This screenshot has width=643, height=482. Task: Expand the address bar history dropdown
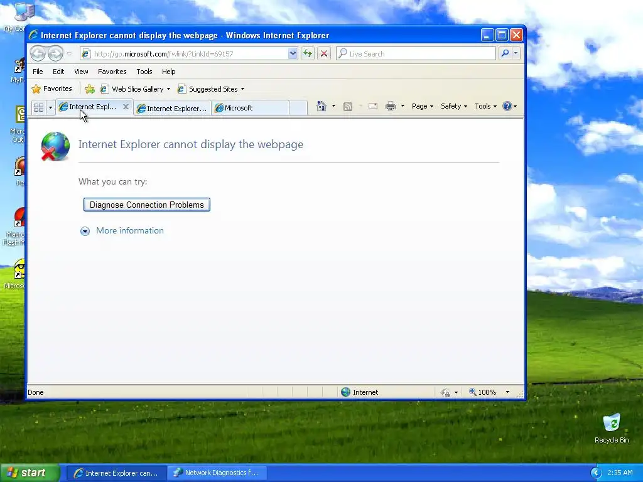[293, 53]
